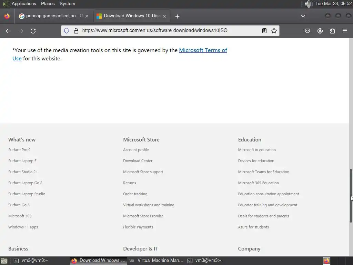Go back to the previous page
Viewport: 353px width, 265px height.
8,31
